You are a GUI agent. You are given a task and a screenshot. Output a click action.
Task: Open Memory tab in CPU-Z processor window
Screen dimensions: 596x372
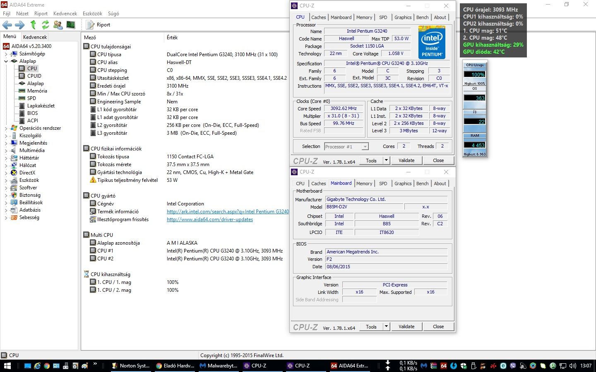(x=364, y=17)
